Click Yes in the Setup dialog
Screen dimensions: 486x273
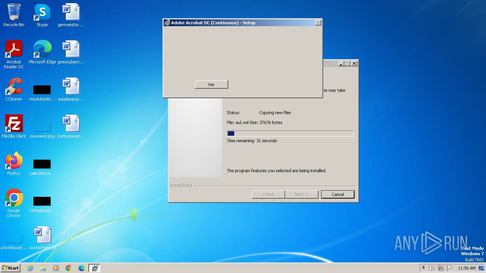211,85
